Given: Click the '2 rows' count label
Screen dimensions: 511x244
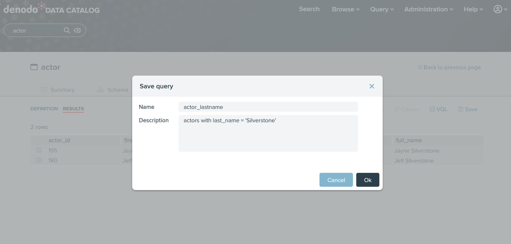Looking at the screenshot, I should [x=39, y=127].
